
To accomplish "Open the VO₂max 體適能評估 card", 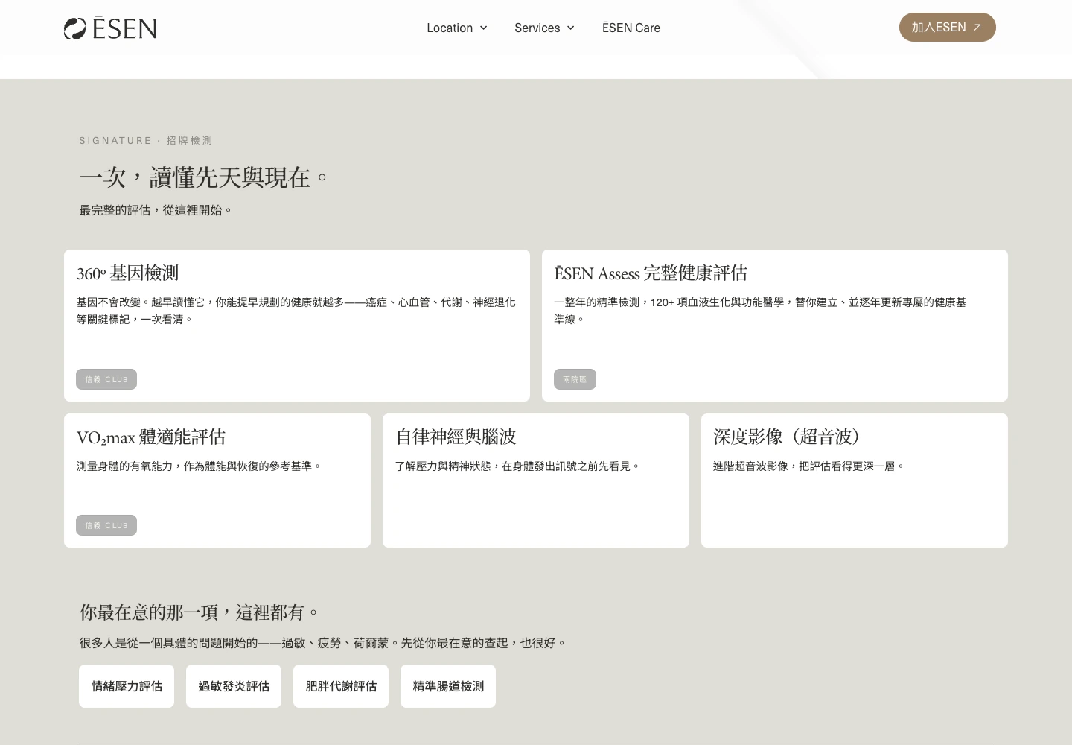I will [217, 481].
